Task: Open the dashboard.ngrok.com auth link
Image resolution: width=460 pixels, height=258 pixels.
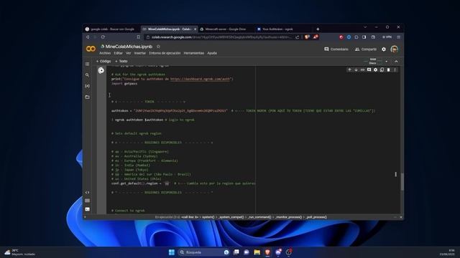Action: pos(201,79)
